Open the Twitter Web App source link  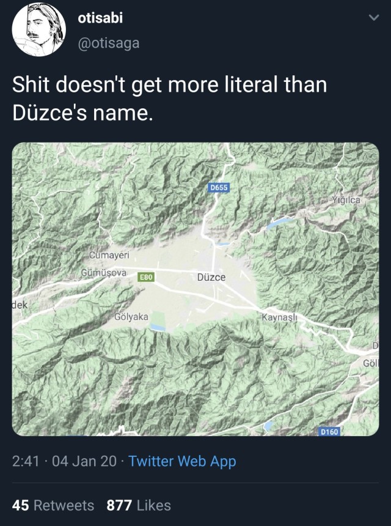(182, 461)
